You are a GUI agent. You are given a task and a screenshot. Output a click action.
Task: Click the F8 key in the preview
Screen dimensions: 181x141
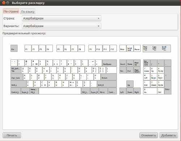[x=81, y=48]
